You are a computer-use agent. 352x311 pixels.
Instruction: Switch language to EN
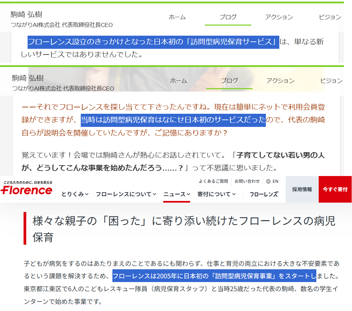tap(276, 181)
